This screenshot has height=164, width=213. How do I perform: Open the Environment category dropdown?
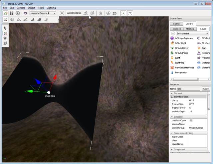(192, 33)
